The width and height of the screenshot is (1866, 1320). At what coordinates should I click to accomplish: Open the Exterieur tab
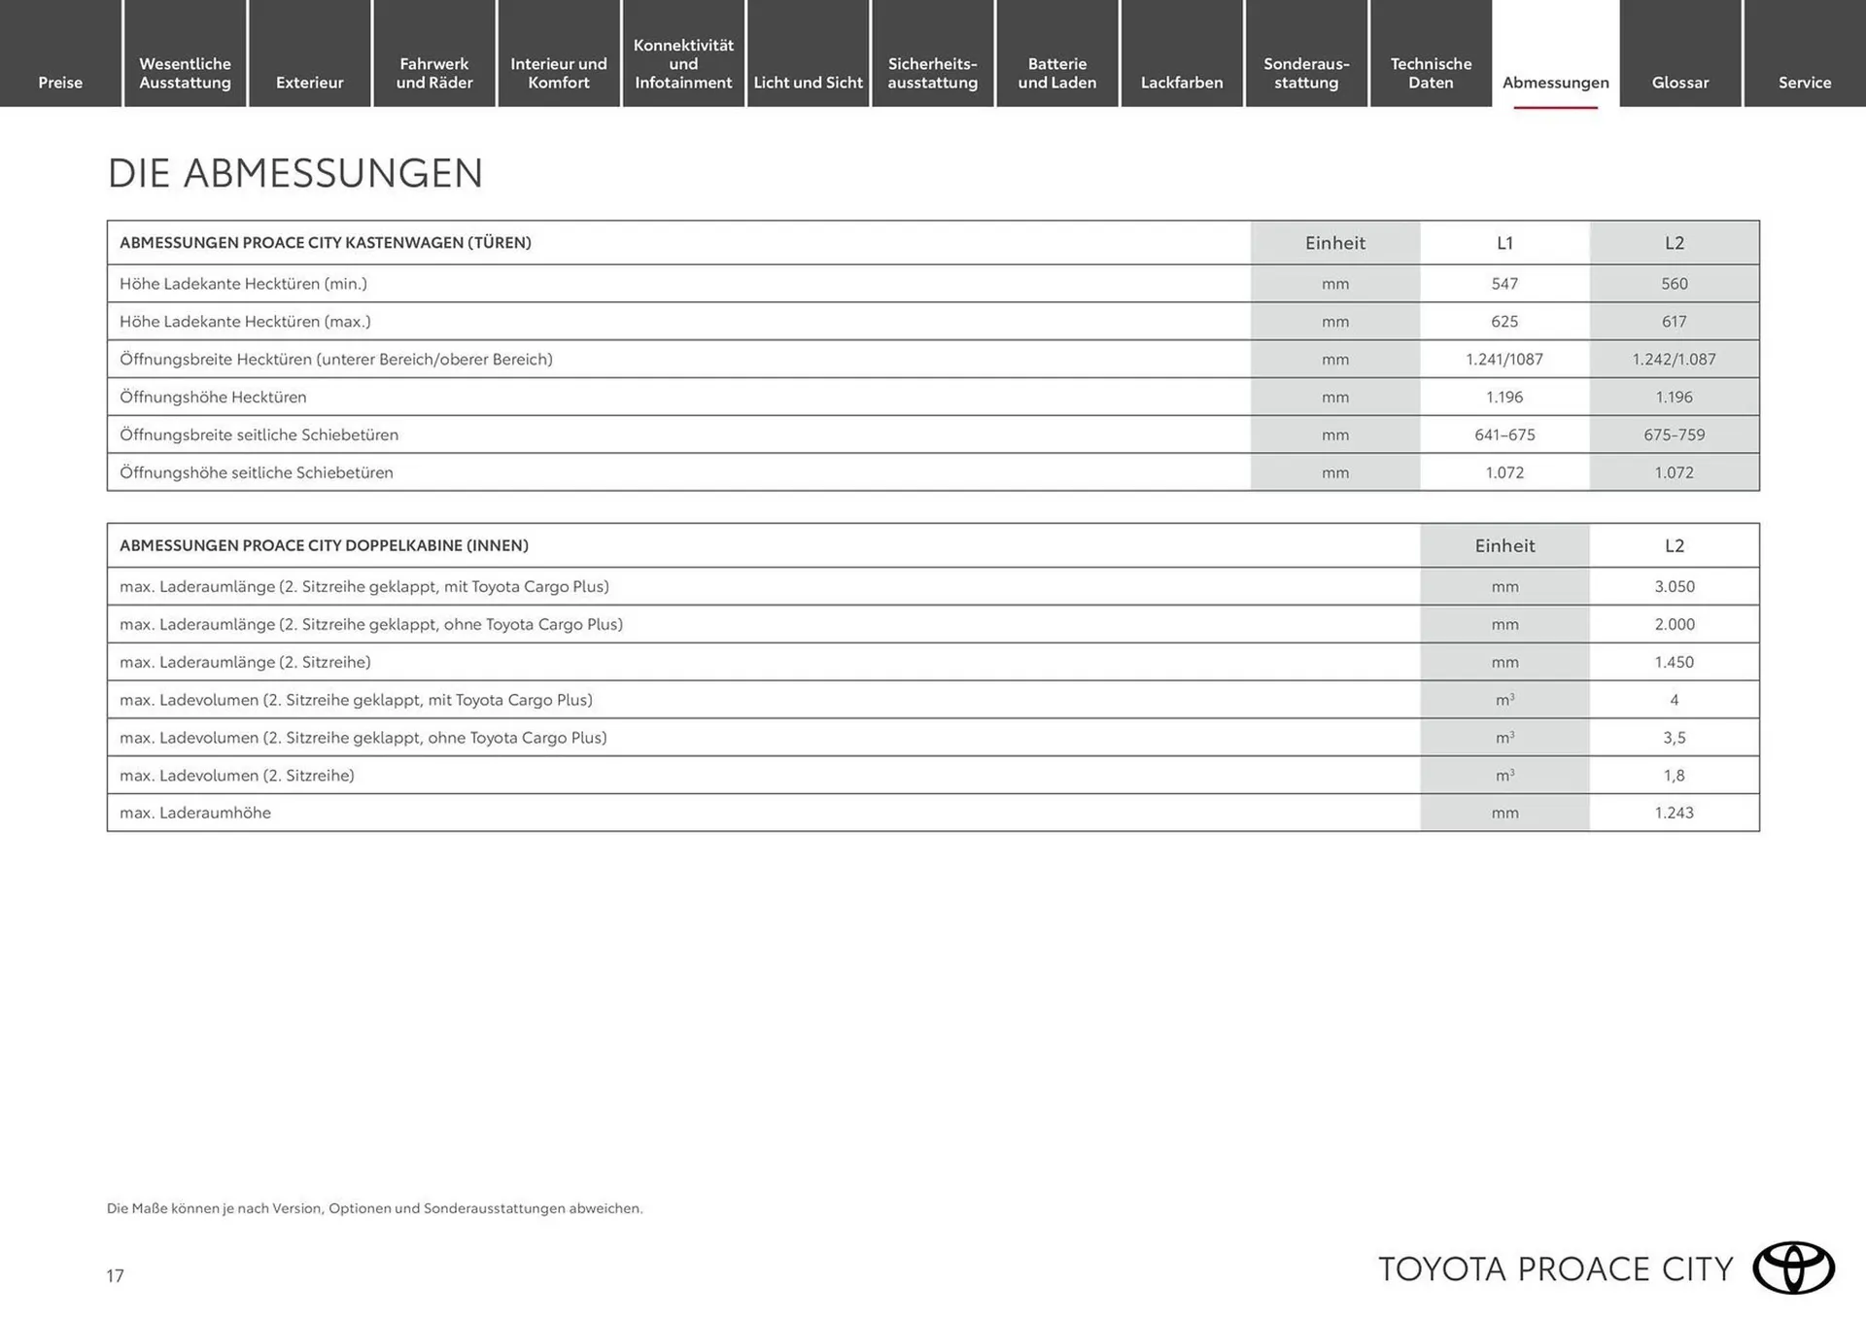pos(309,82)
